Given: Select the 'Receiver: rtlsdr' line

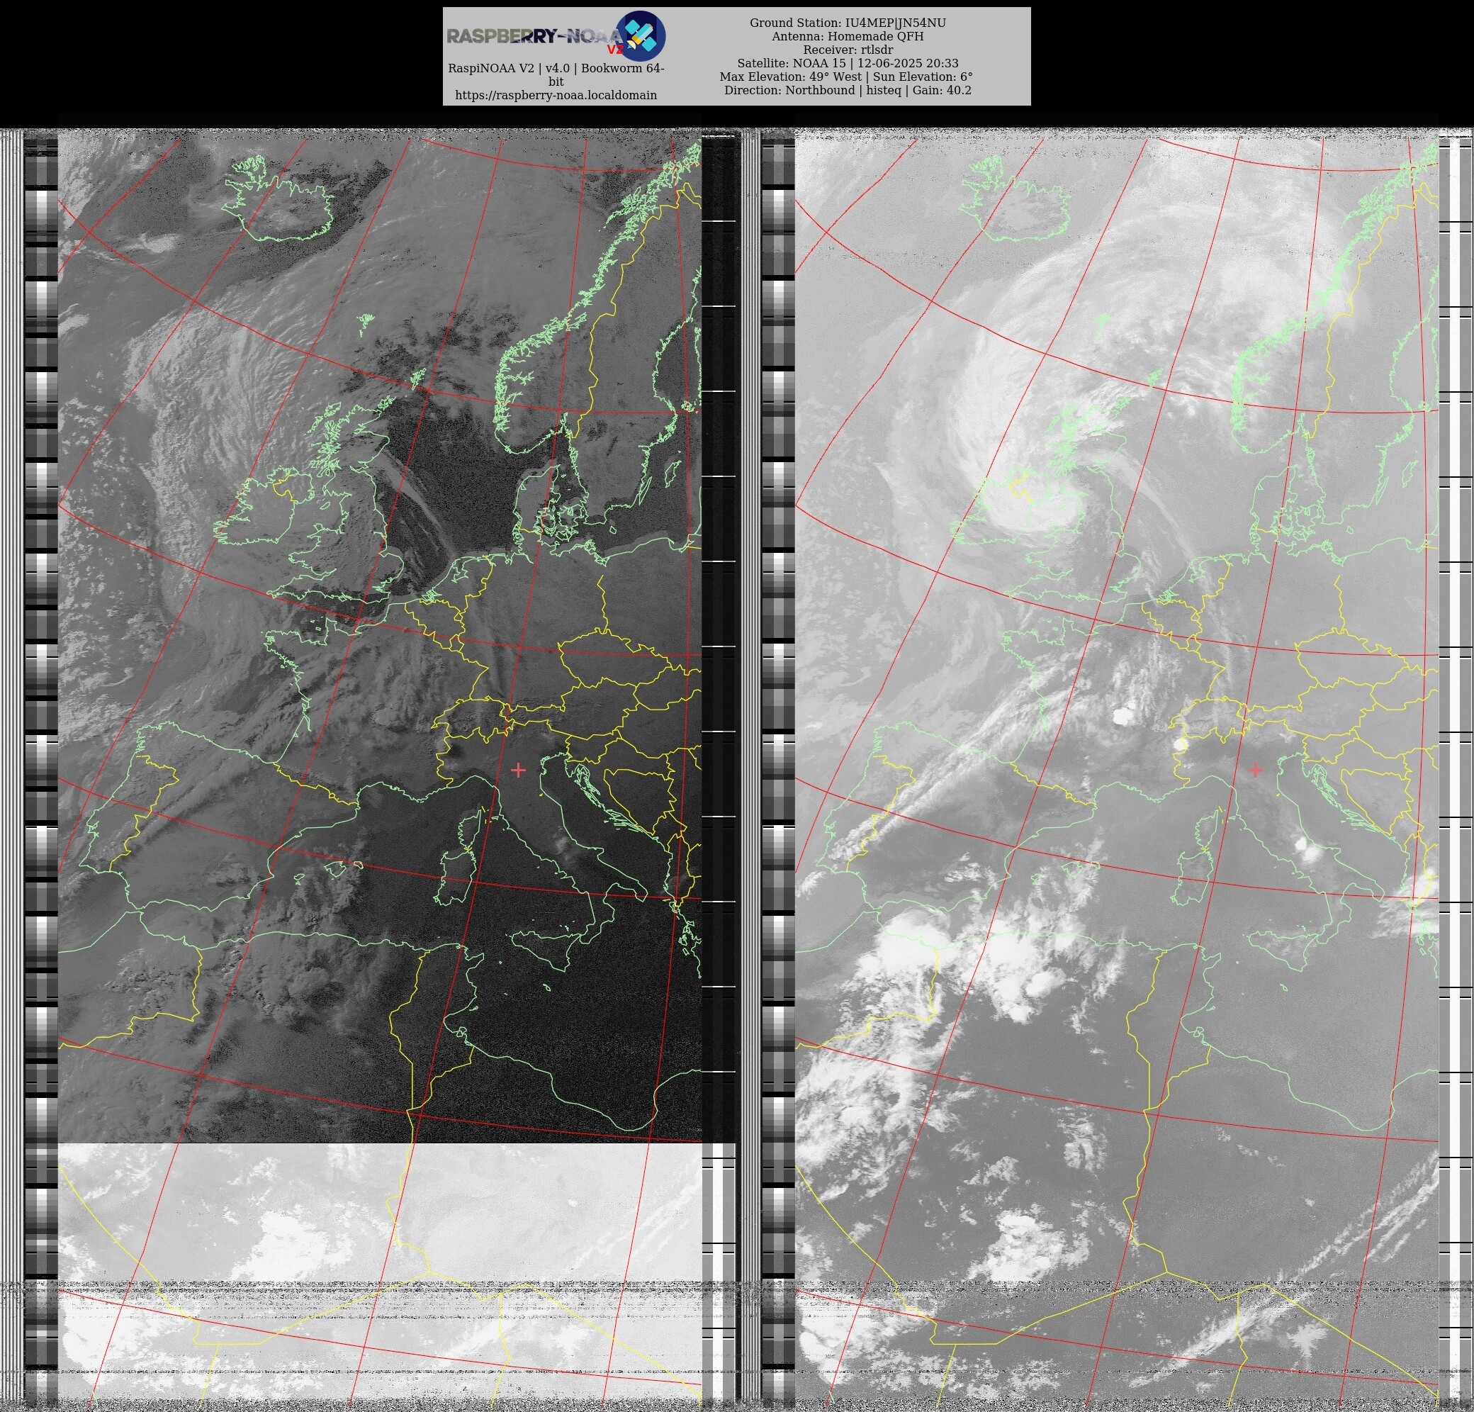Looking at the screenshot, I should (848, 50).
